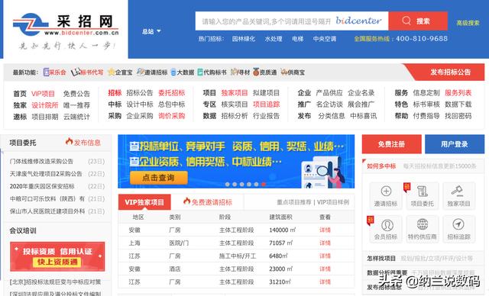This screenshot has height=296, width=489.
Task: Click the 会员招标 person icon
Action: click(387, 224)
